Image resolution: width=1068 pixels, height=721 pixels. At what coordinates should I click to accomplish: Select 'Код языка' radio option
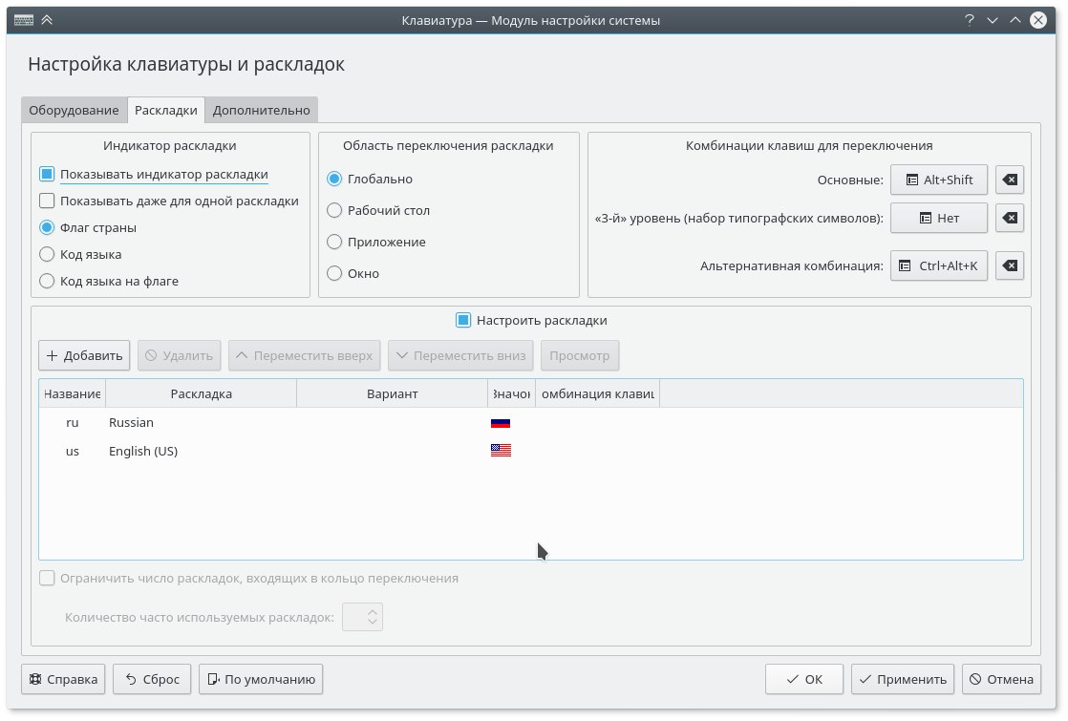47,255
